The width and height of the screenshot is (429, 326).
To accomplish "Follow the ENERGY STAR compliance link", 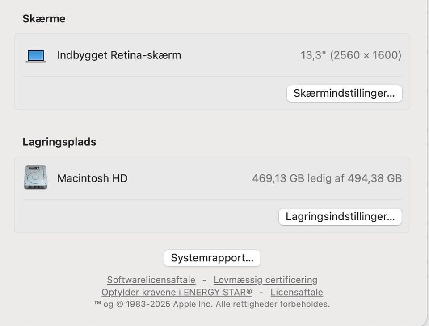I will click(x=177, y=293).
